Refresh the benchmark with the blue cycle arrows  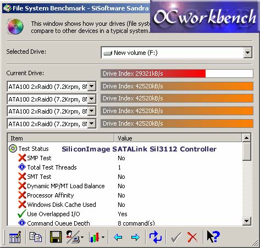coord(156,237)
